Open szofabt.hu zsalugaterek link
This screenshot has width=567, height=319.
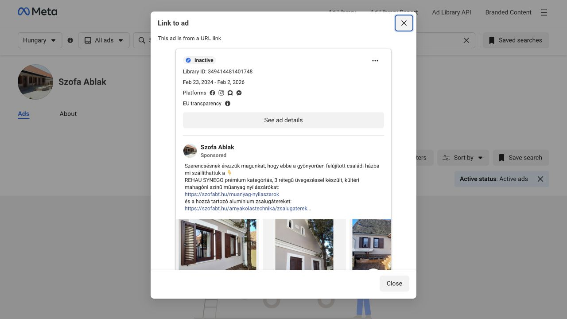(x=248, y=208)
